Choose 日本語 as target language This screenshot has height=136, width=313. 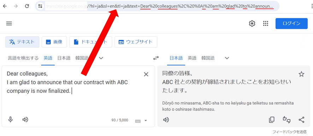tap(176, 58)
